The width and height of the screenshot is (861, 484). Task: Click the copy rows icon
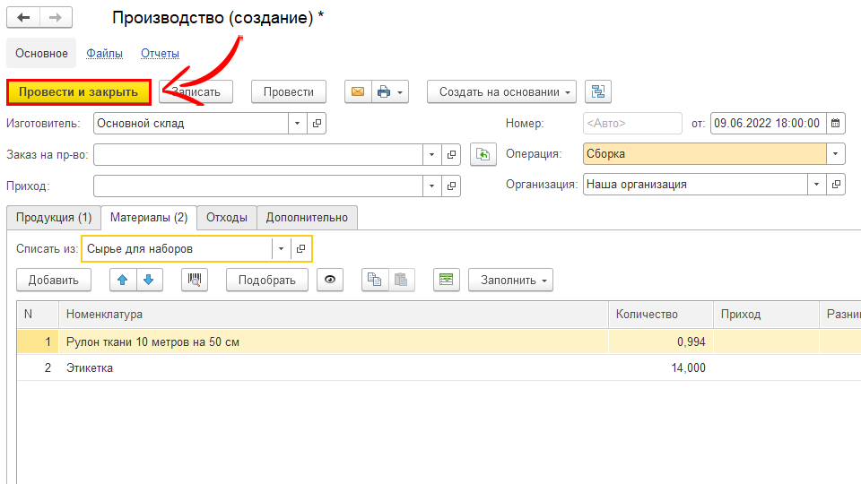tap(375, 280)
